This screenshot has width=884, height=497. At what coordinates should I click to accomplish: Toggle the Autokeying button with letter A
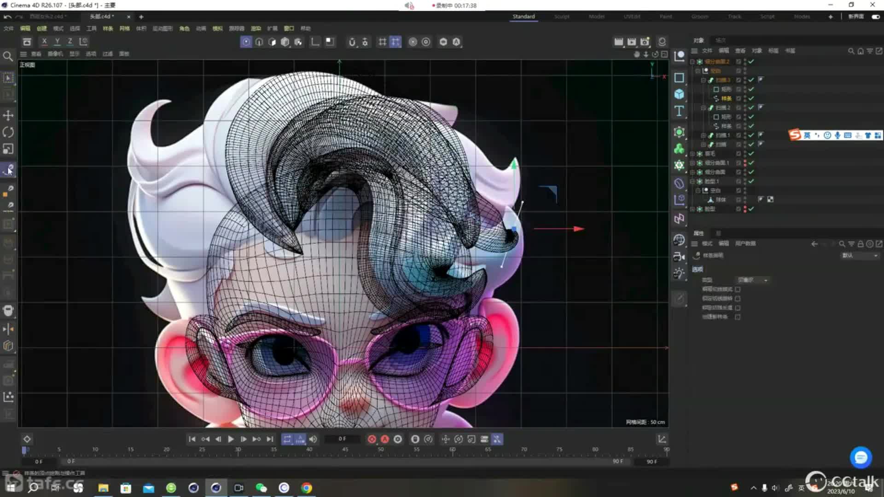[385, 439]
